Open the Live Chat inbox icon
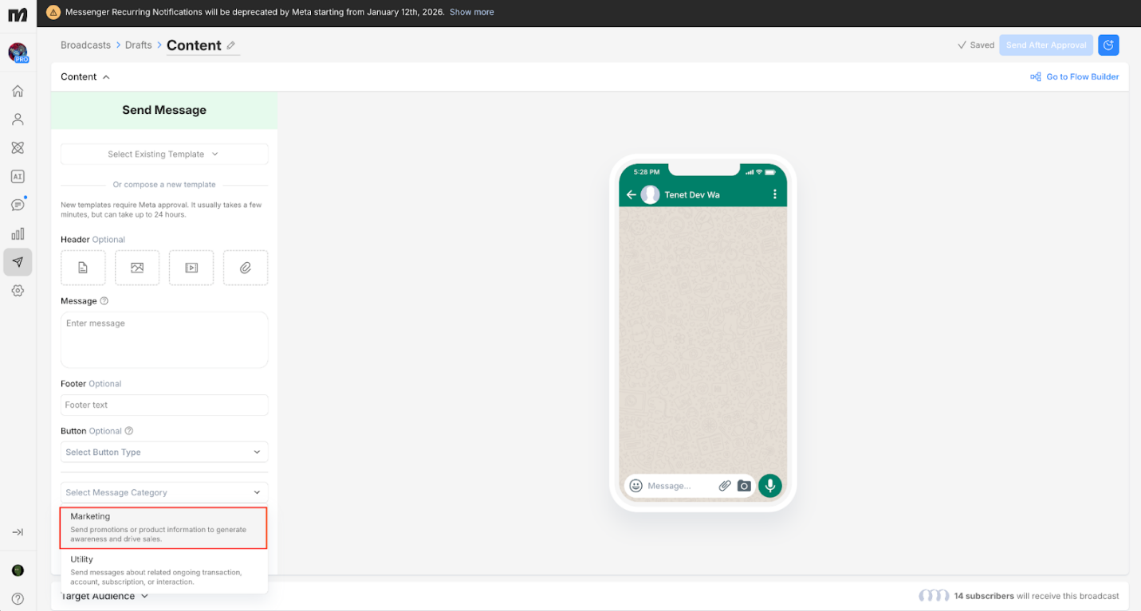The height and width of the screenshot is (611, 1141). [18, 206]
